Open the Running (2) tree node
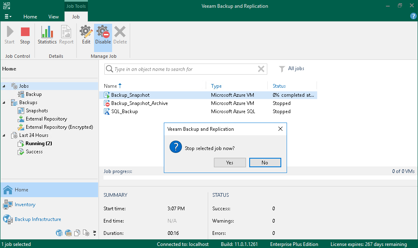Image resolution: width=418 pixels, height=248 pixels. pos(39,144)
